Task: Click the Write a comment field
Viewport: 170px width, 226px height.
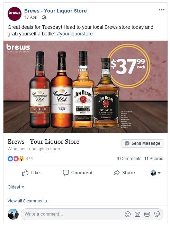Action: point(92,214)
